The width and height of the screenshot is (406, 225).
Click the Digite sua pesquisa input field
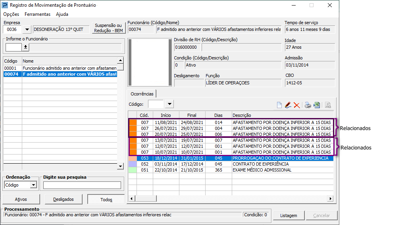tap(82, 185)
